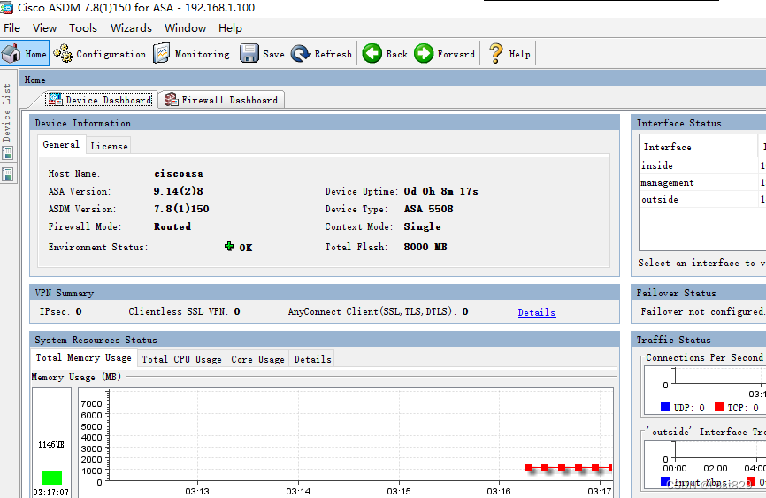This screenshot has width=766, height=498.
Task: Click the lower Device List sidebar icon
Action: (8, 174)
